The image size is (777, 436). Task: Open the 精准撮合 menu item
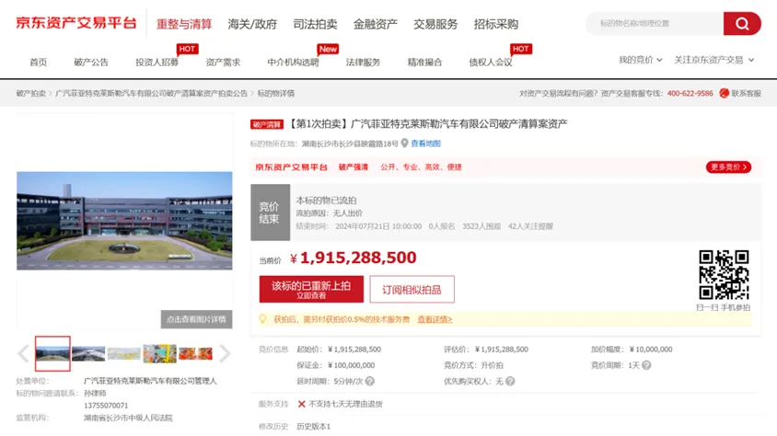(424, 63)
